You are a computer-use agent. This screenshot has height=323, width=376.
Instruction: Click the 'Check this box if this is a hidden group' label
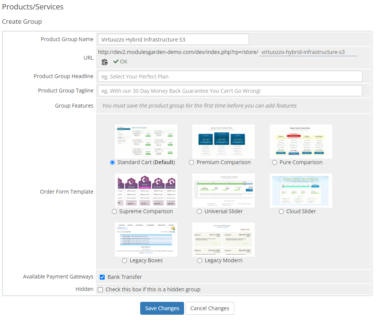(x=153, y=289)
